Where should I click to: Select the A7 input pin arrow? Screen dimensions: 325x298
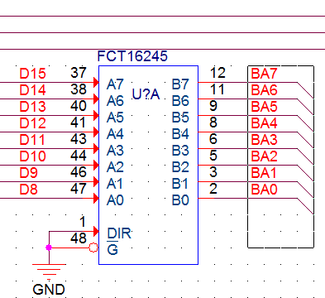[x=96, y=82]
